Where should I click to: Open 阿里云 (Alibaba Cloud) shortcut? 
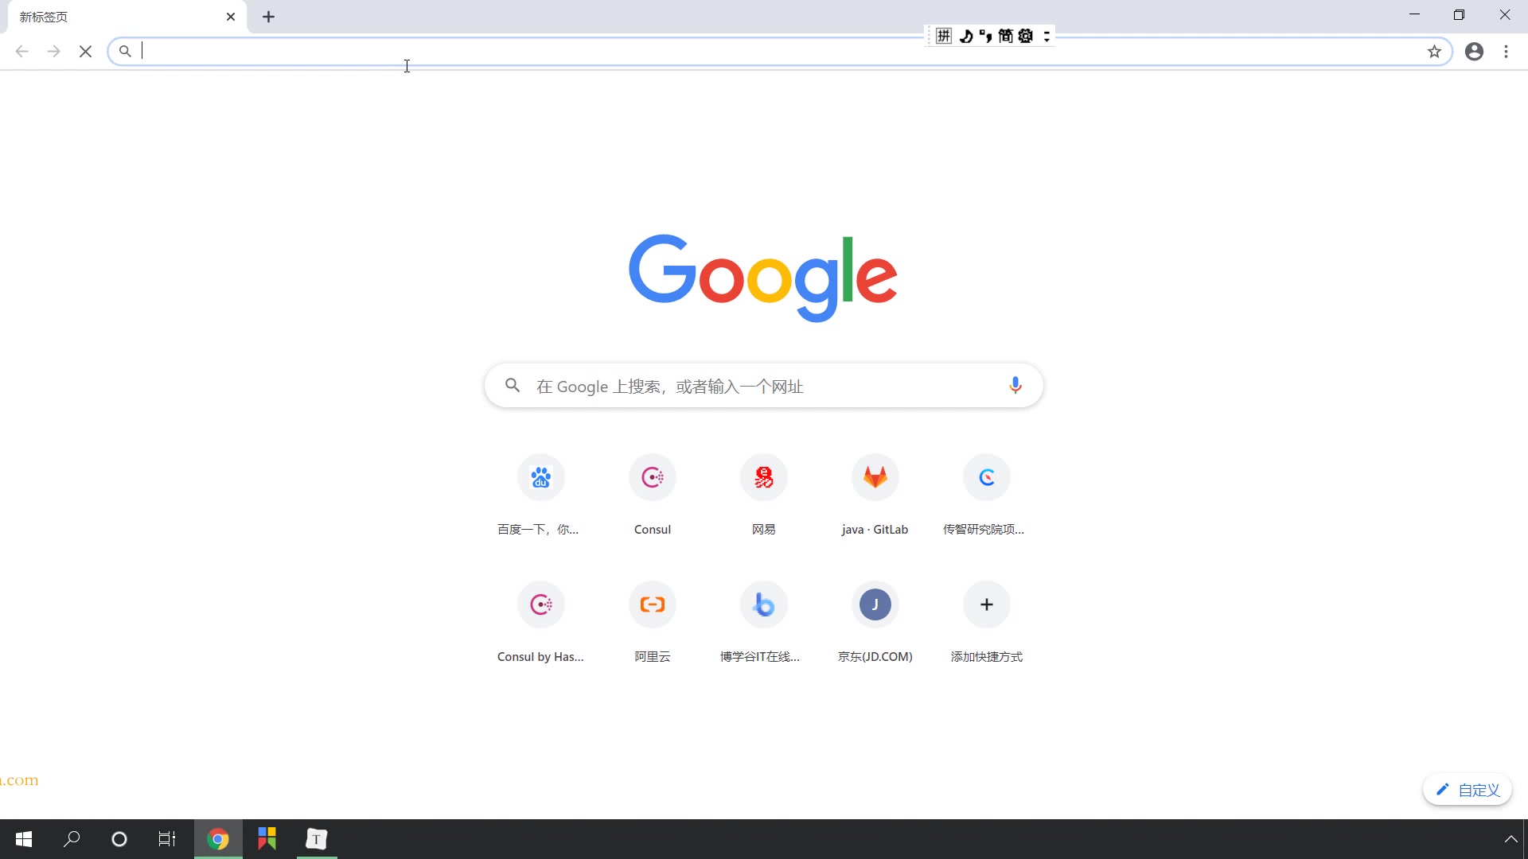point(653,604)
